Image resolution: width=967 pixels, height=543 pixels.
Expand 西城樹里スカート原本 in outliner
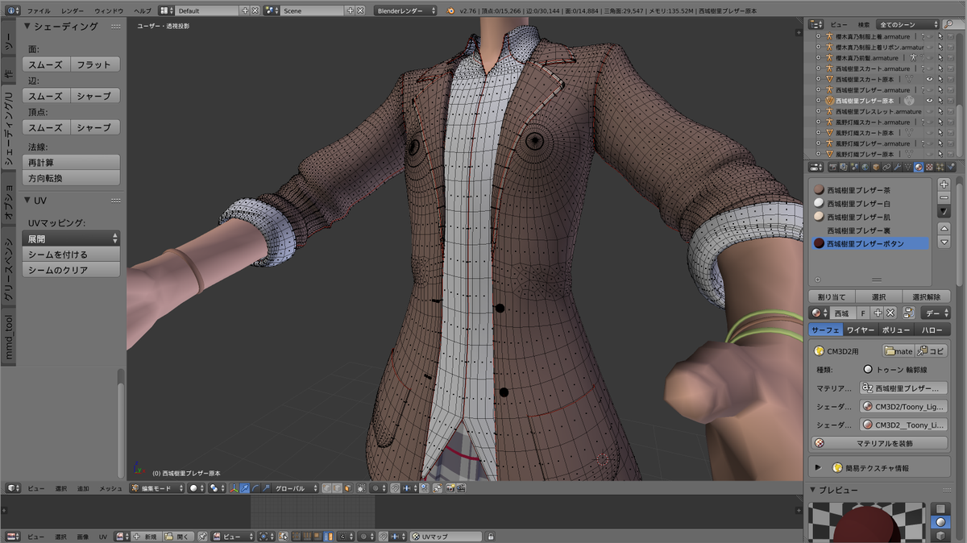click(x=819, y=79)
